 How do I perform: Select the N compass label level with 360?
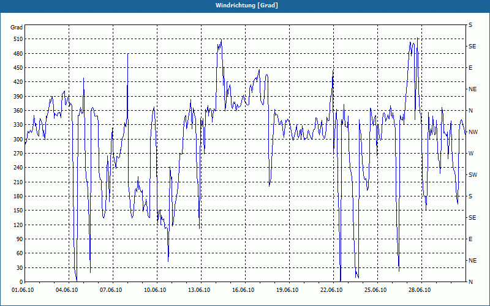click(x=470, y=111)
